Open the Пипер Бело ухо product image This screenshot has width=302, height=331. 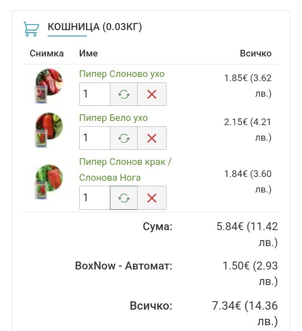48,129
